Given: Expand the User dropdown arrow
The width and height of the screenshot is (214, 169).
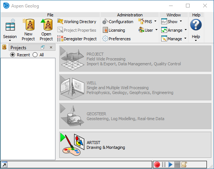Looking at the screenshot, I should coord(156,29).
